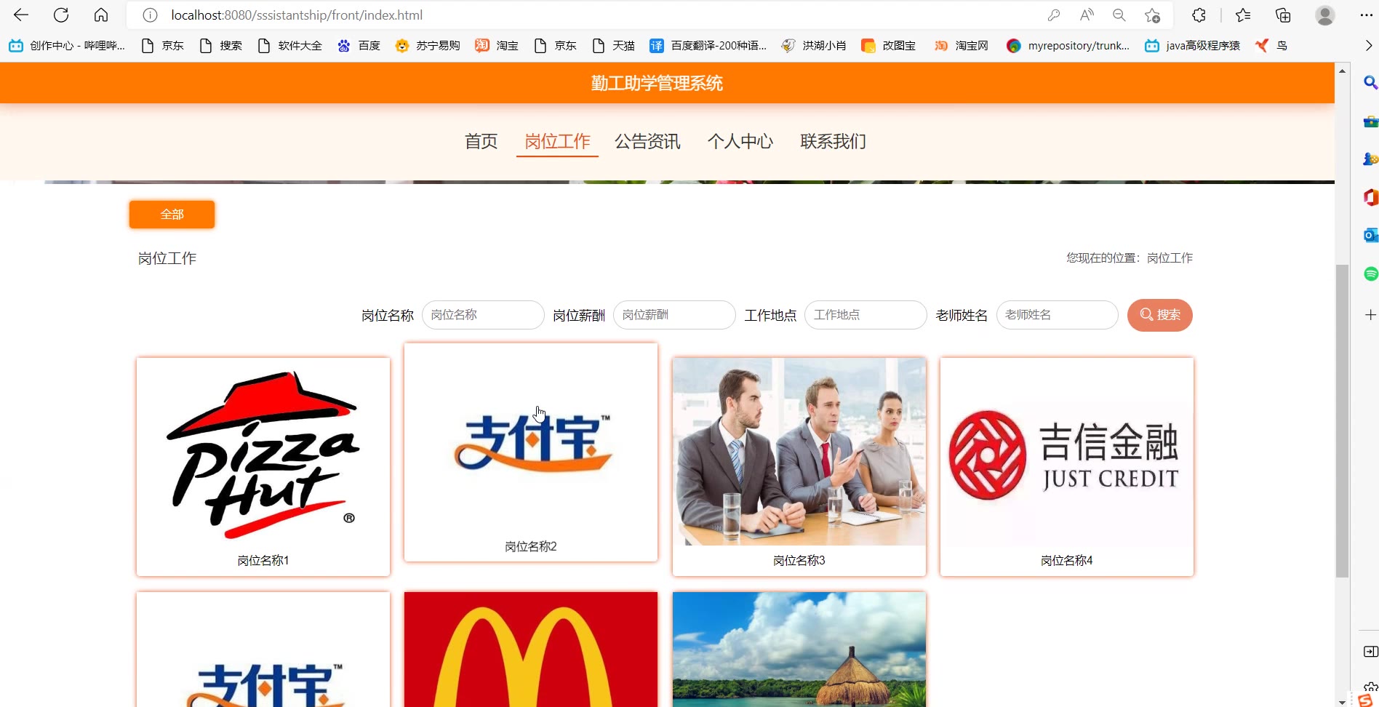Open the 苏宁易购 bookmark

(428, 46)
